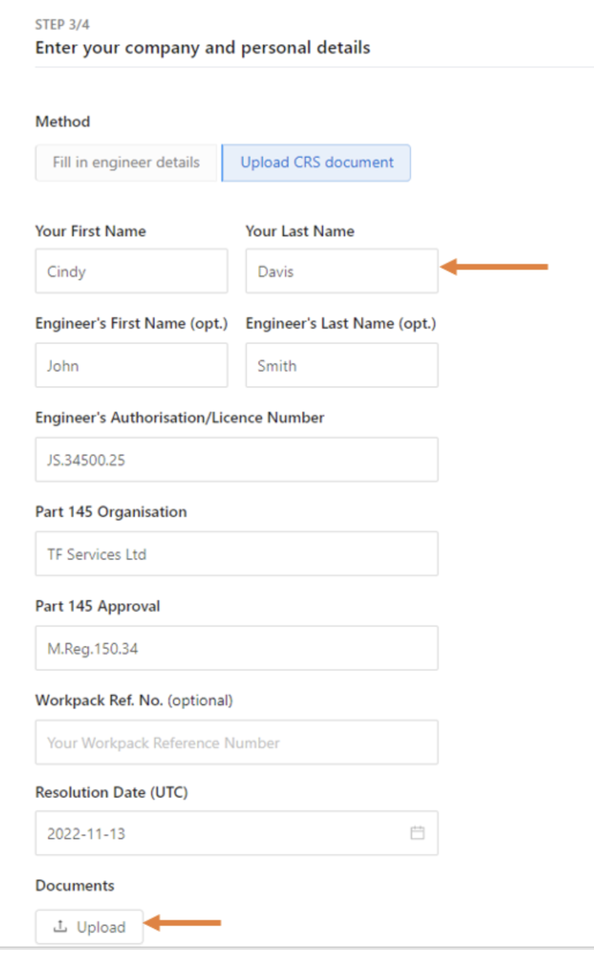Image resolution: width=594 pixels, height=963 pixels.
Task: Click the 'Documents' section label
Action: pyautogui.click(x=75, y=885)
